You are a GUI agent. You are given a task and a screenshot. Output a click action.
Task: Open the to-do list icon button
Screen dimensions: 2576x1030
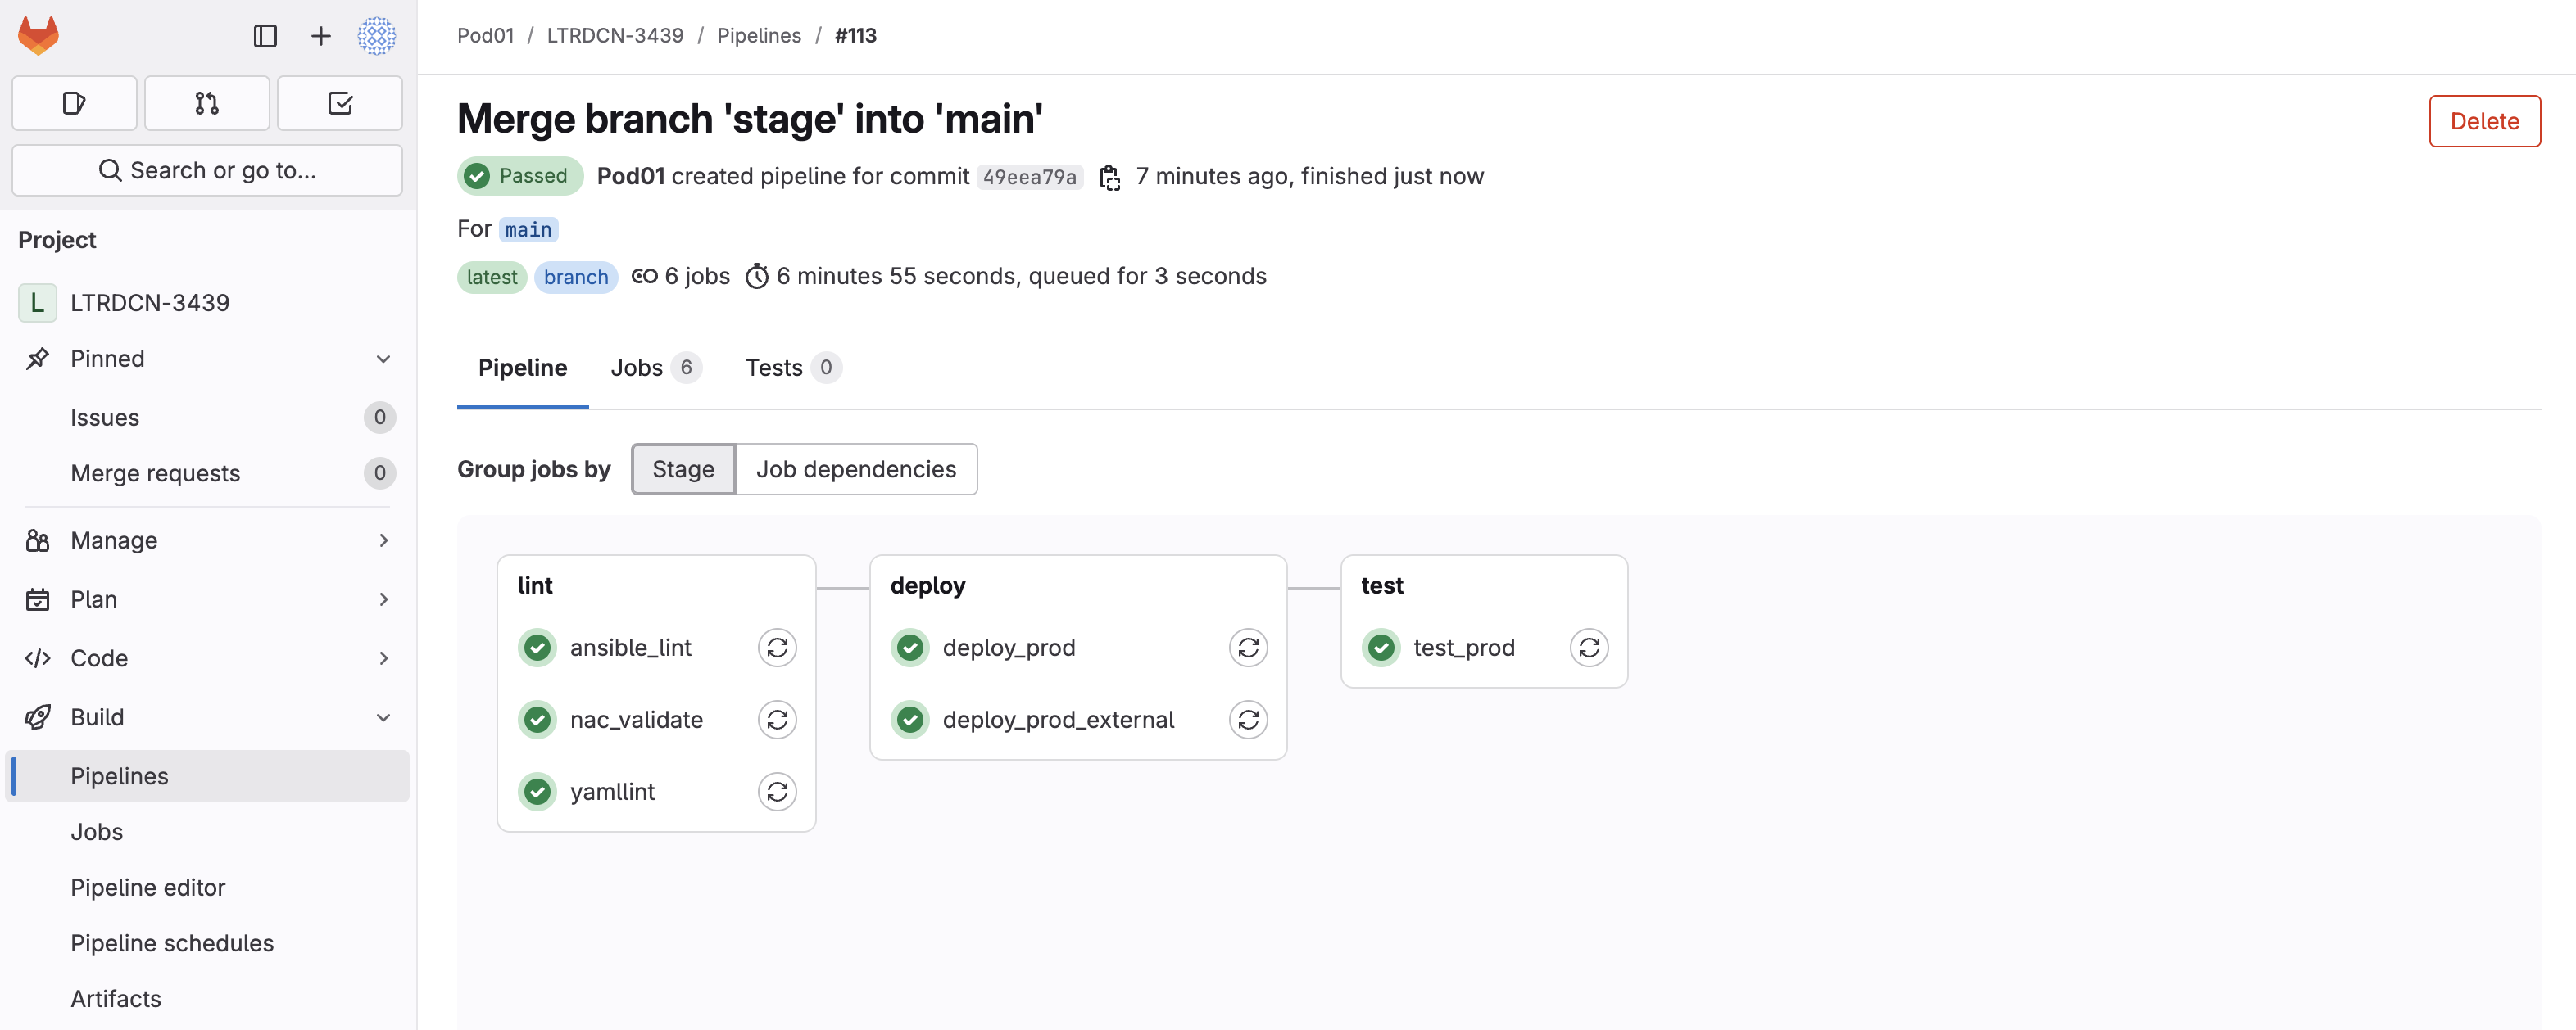pos(340,103)
